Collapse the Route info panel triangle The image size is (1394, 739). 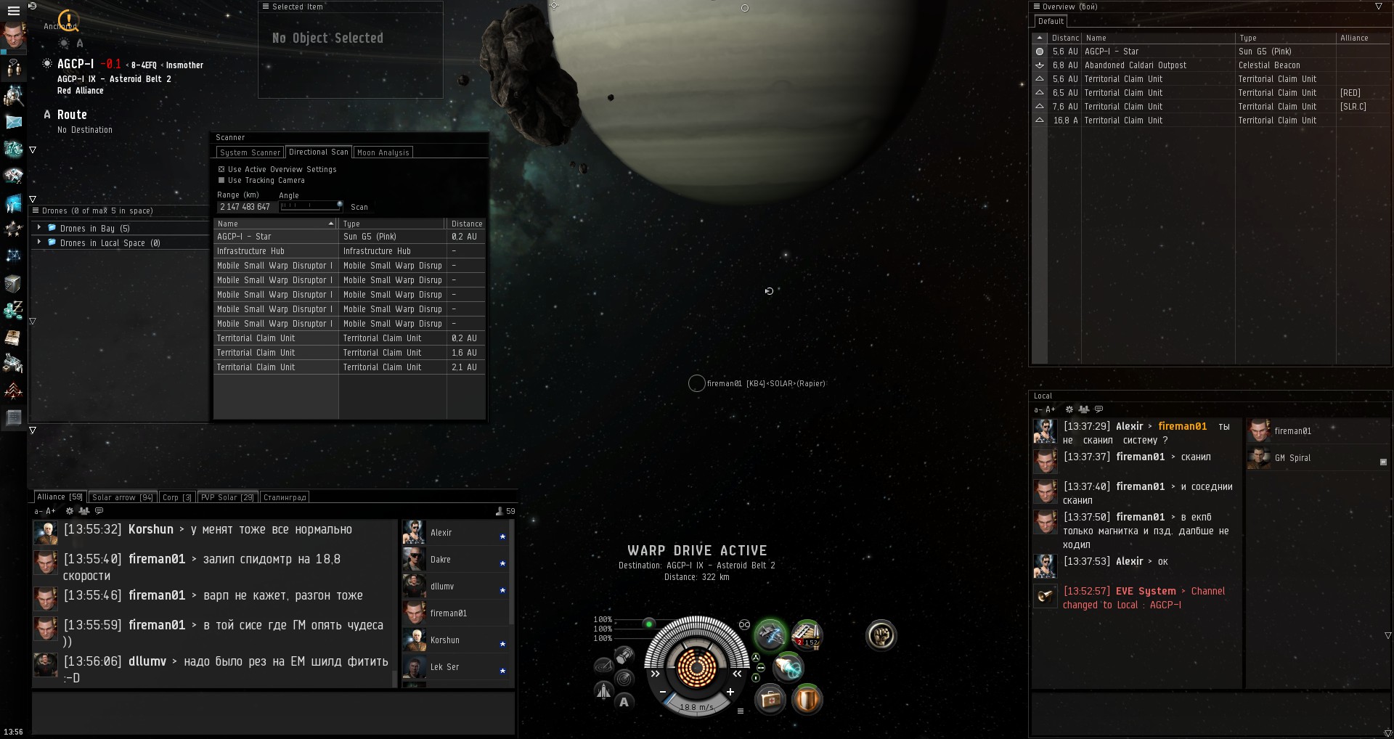(33, 150)
